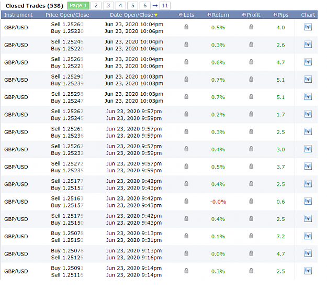327x288 pixels.
Task: Open chart for Sell 1.25261 trade
Action: point(308,131)
